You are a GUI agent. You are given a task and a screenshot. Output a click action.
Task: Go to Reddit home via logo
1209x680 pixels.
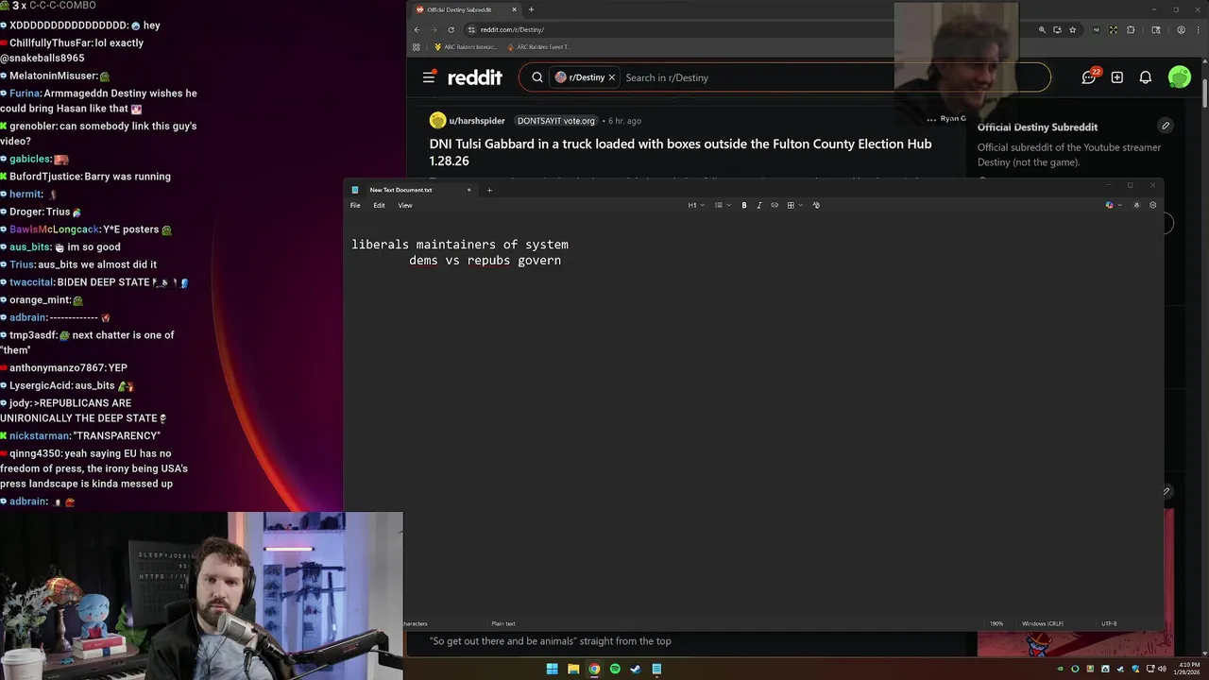point(475,77)
